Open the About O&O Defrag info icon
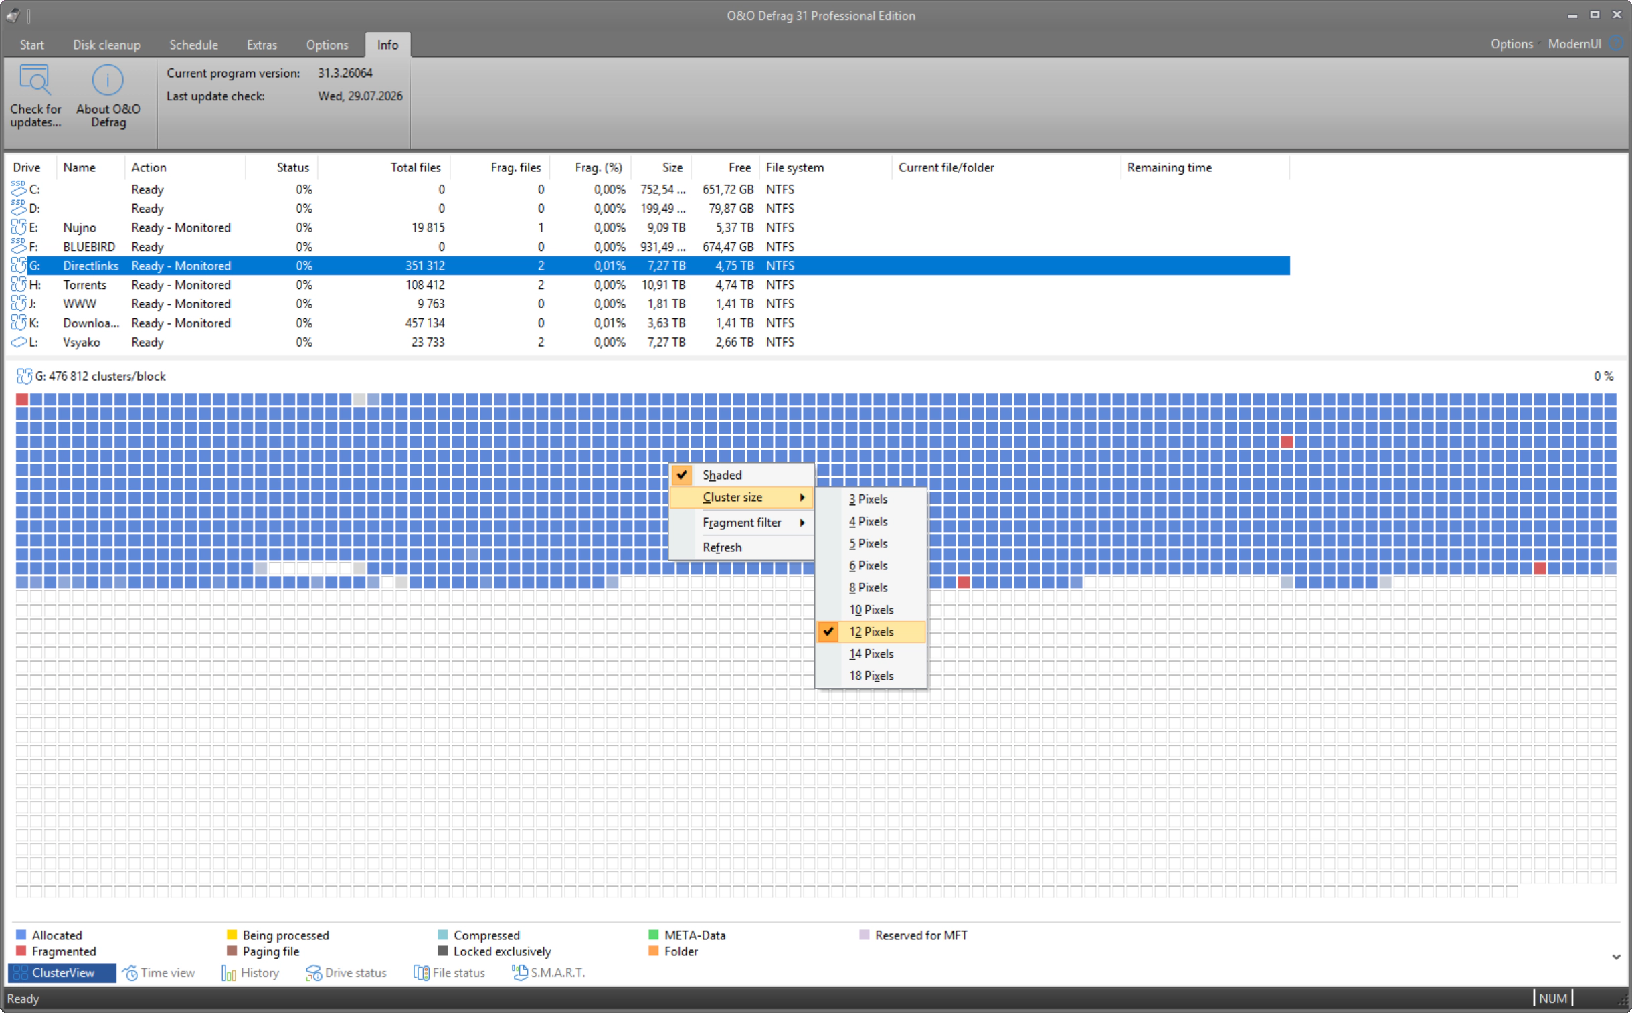 (108, 80)
